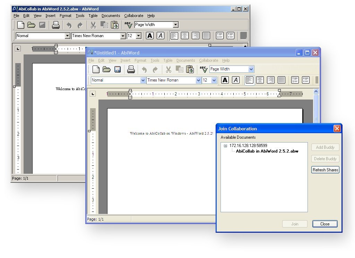
Task: Open font size dropdown in AbiCollab back window
Action: coord(139,36)
